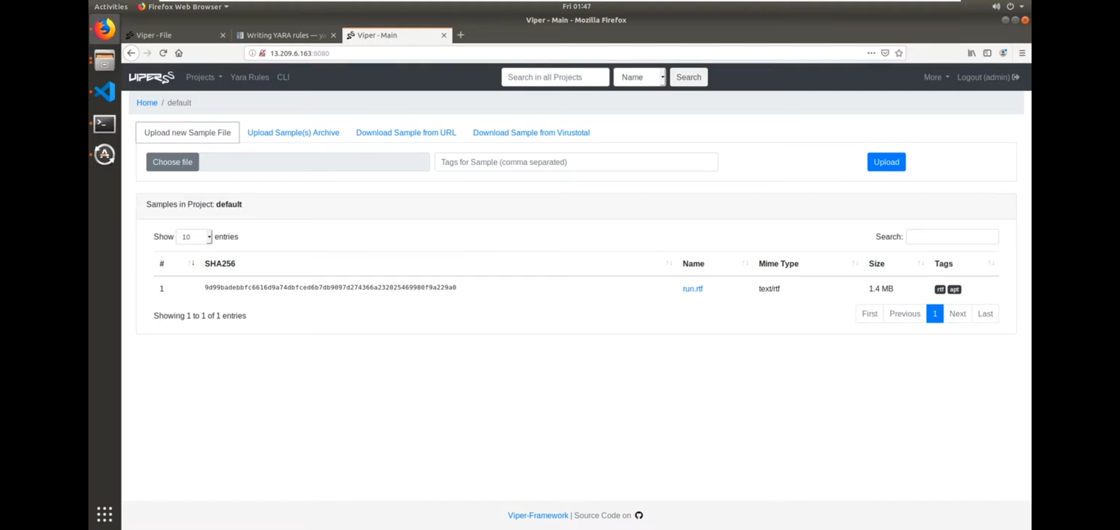The image size is (1120, 530).
Task: Open the Name search-type dropdown
Action: point(640,77)
